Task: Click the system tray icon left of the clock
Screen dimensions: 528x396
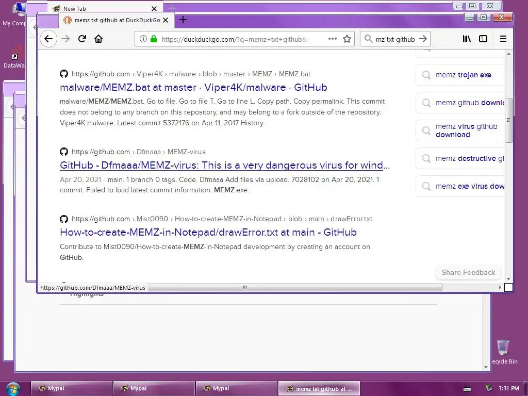Action: [489, 389]
